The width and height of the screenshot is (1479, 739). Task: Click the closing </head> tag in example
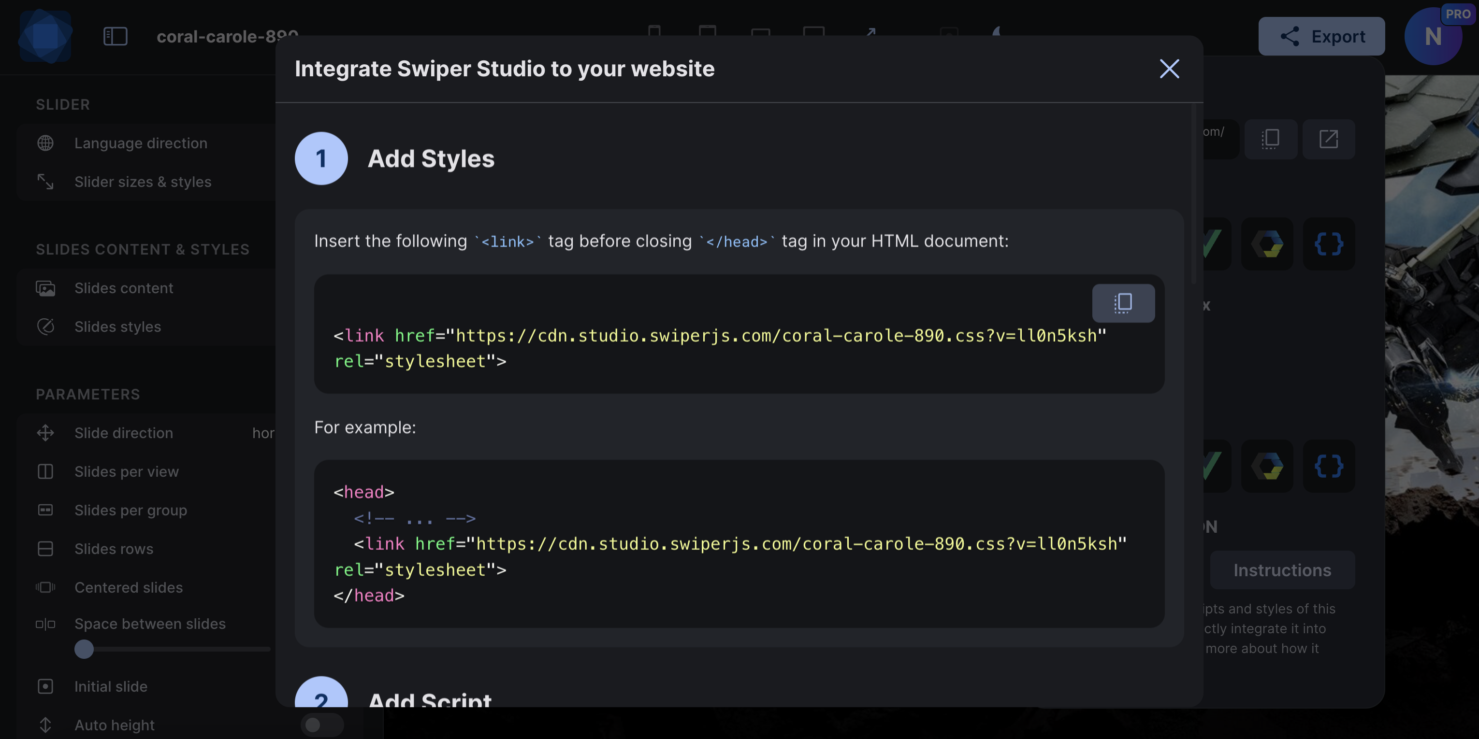pyautogui.click(x=369, y=596)
